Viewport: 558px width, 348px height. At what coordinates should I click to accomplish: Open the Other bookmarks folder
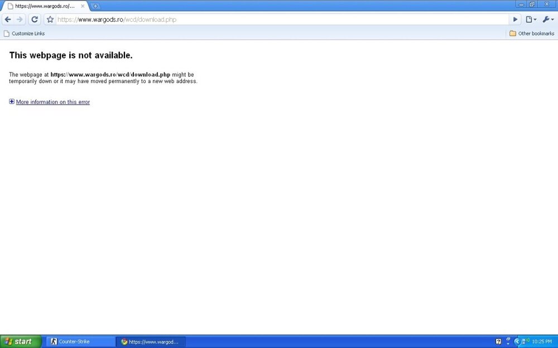pyautogui.click(x=531, y=33)
